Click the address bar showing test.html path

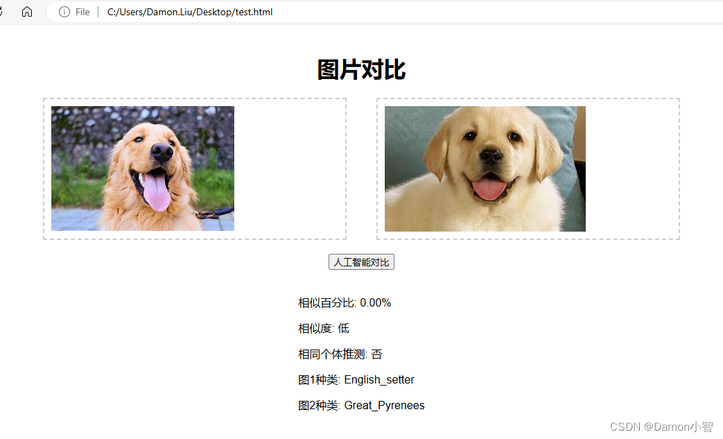tap(189, 12)
